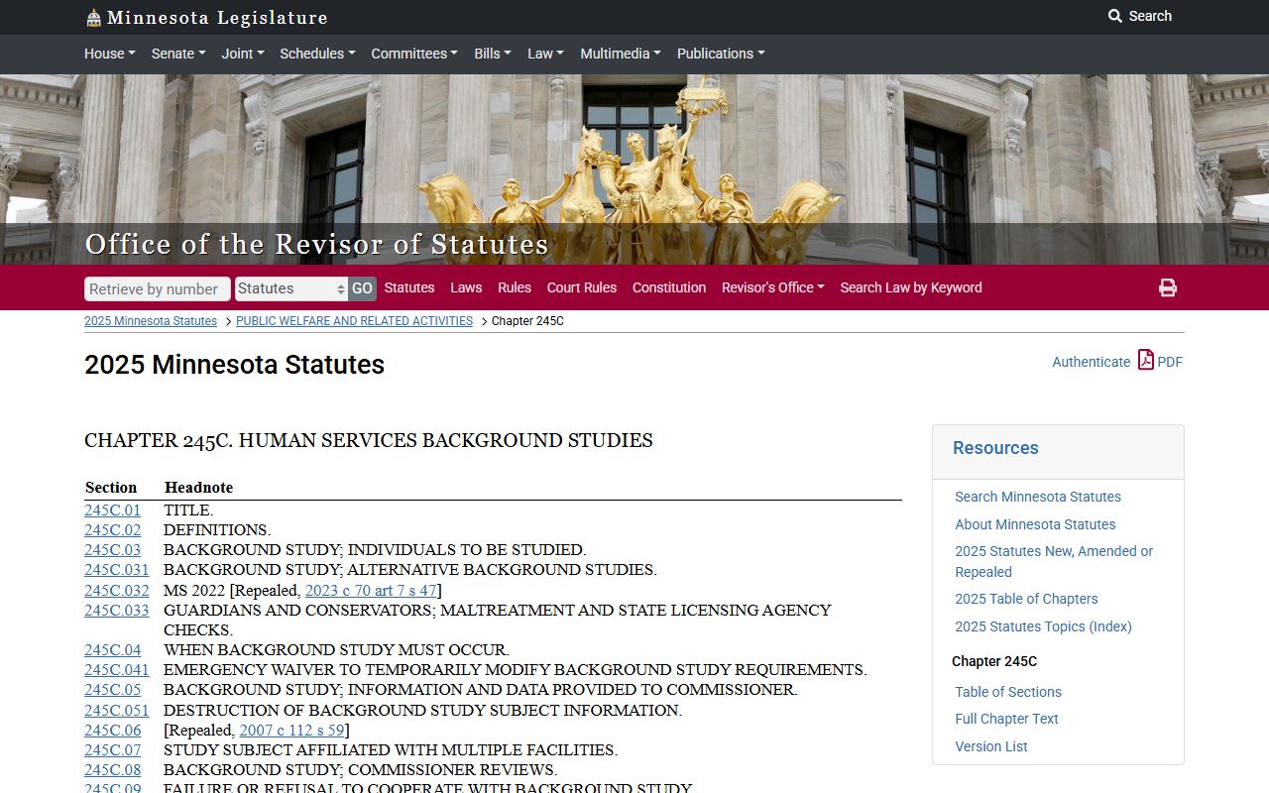Expand the Committees menu
Image resolution: width=1269 pixels, height=793 pixels.
[x=414, y=54]
